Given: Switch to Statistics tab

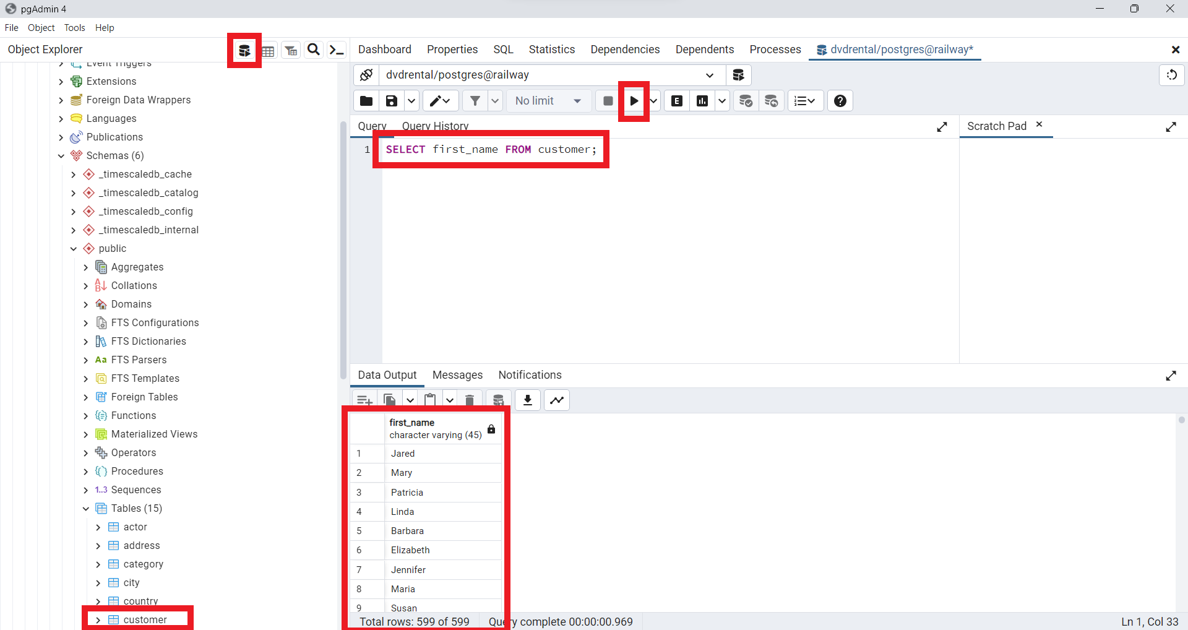Looking at the screenshot, I should coord(552,50).
